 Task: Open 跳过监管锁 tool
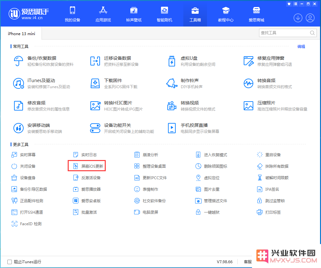point(271,201)
